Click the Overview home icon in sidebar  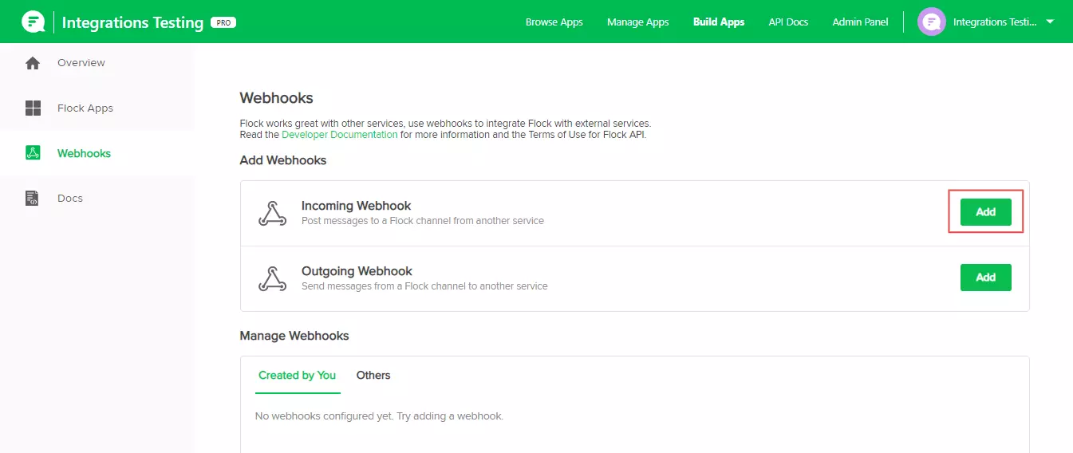[x=33, y=63]
